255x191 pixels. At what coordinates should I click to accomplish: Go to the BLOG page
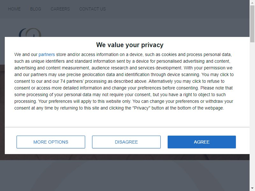(x=36, y=9)
